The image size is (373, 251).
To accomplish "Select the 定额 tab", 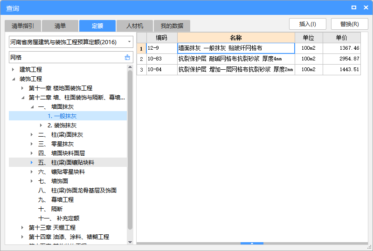I will (x=97, y=26).
